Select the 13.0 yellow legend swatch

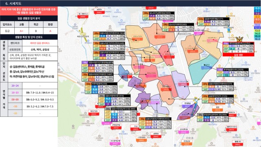(257, 31)
